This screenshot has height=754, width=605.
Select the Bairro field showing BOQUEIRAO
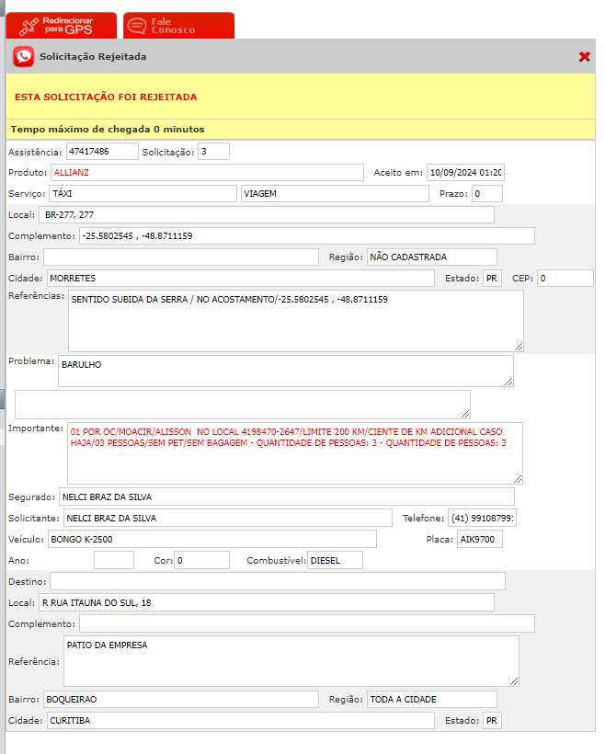click(181, 699)
